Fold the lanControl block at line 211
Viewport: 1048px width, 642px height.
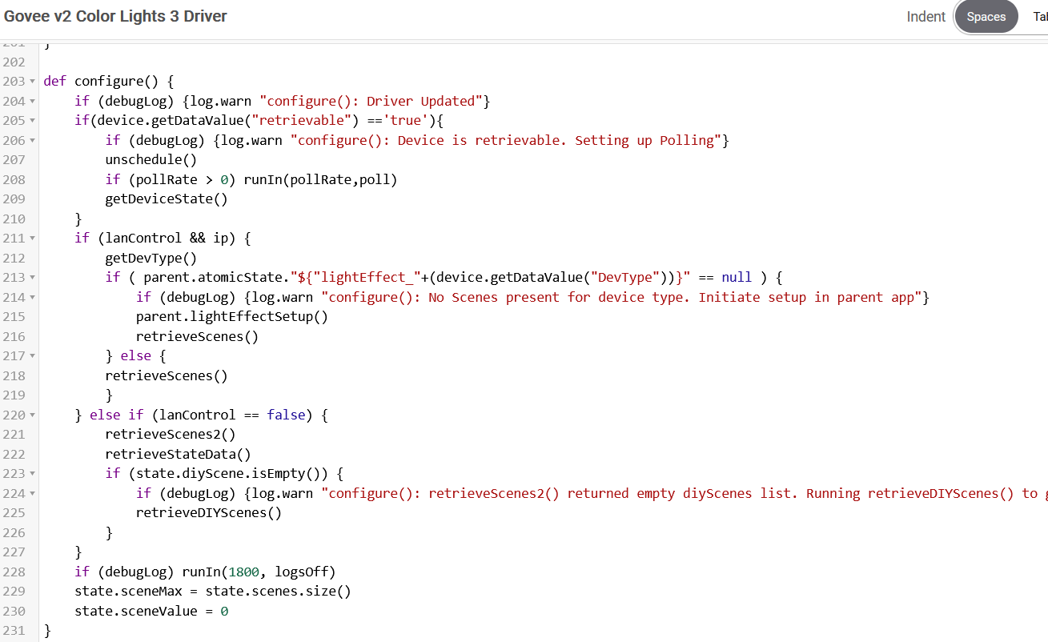[x=32, y=239]
